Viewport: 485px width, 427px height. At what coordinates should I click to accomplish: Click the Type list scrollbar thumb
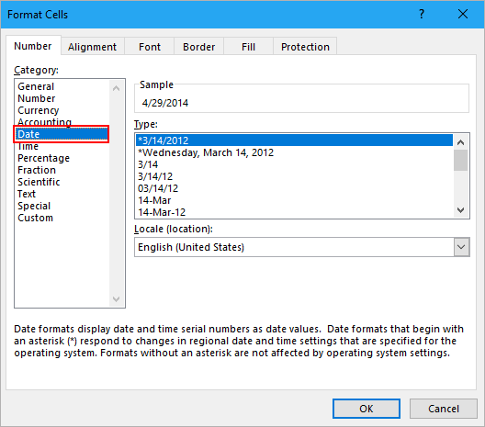(460, 160)
